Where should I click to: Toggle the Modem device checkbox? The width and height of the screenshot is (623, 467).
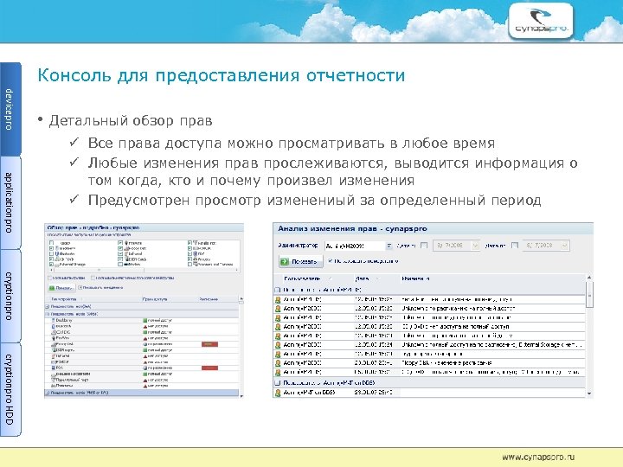click(120, 264)
